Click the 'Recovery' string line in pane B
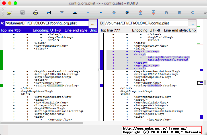207x135 pixels. 169,57
